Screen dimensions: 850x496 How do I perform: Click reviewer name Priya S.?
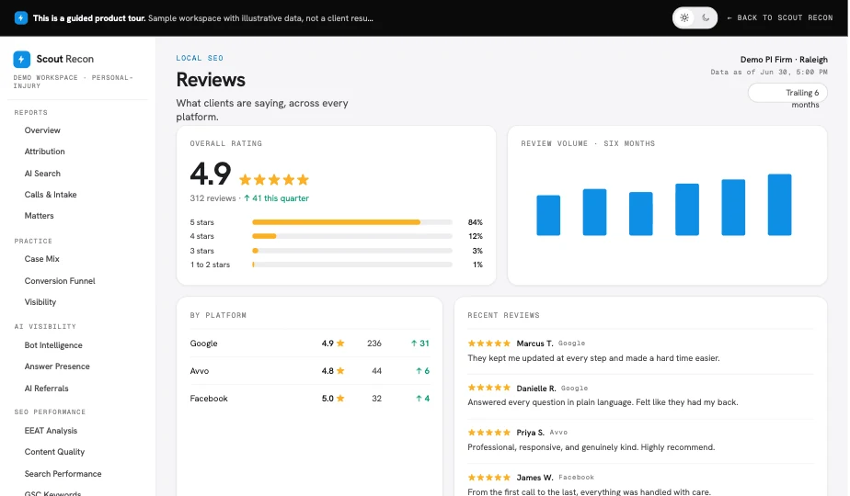(530, 433)
